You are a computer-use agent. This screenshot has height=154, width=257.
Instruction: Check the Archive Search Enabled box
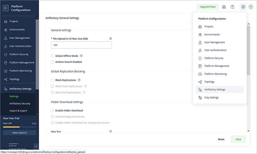[x=52, y=62]
